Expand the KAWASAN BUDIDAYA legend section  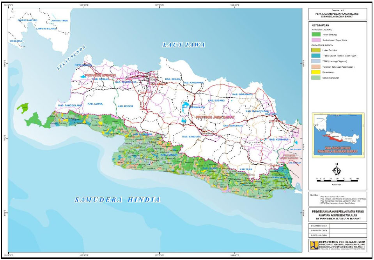pos(322,45)
